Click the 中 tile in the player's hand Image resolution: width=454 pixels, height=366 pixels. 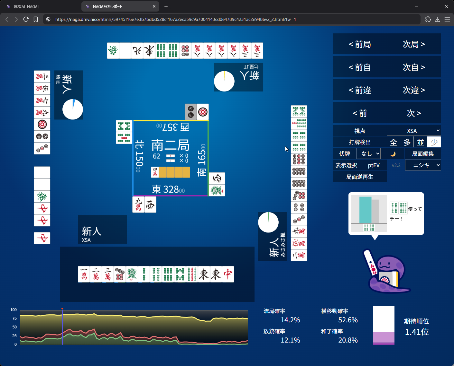pos(228,274)
